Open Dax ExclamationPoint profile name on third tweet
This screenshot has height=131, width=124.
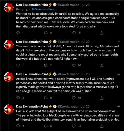point(32,74)
